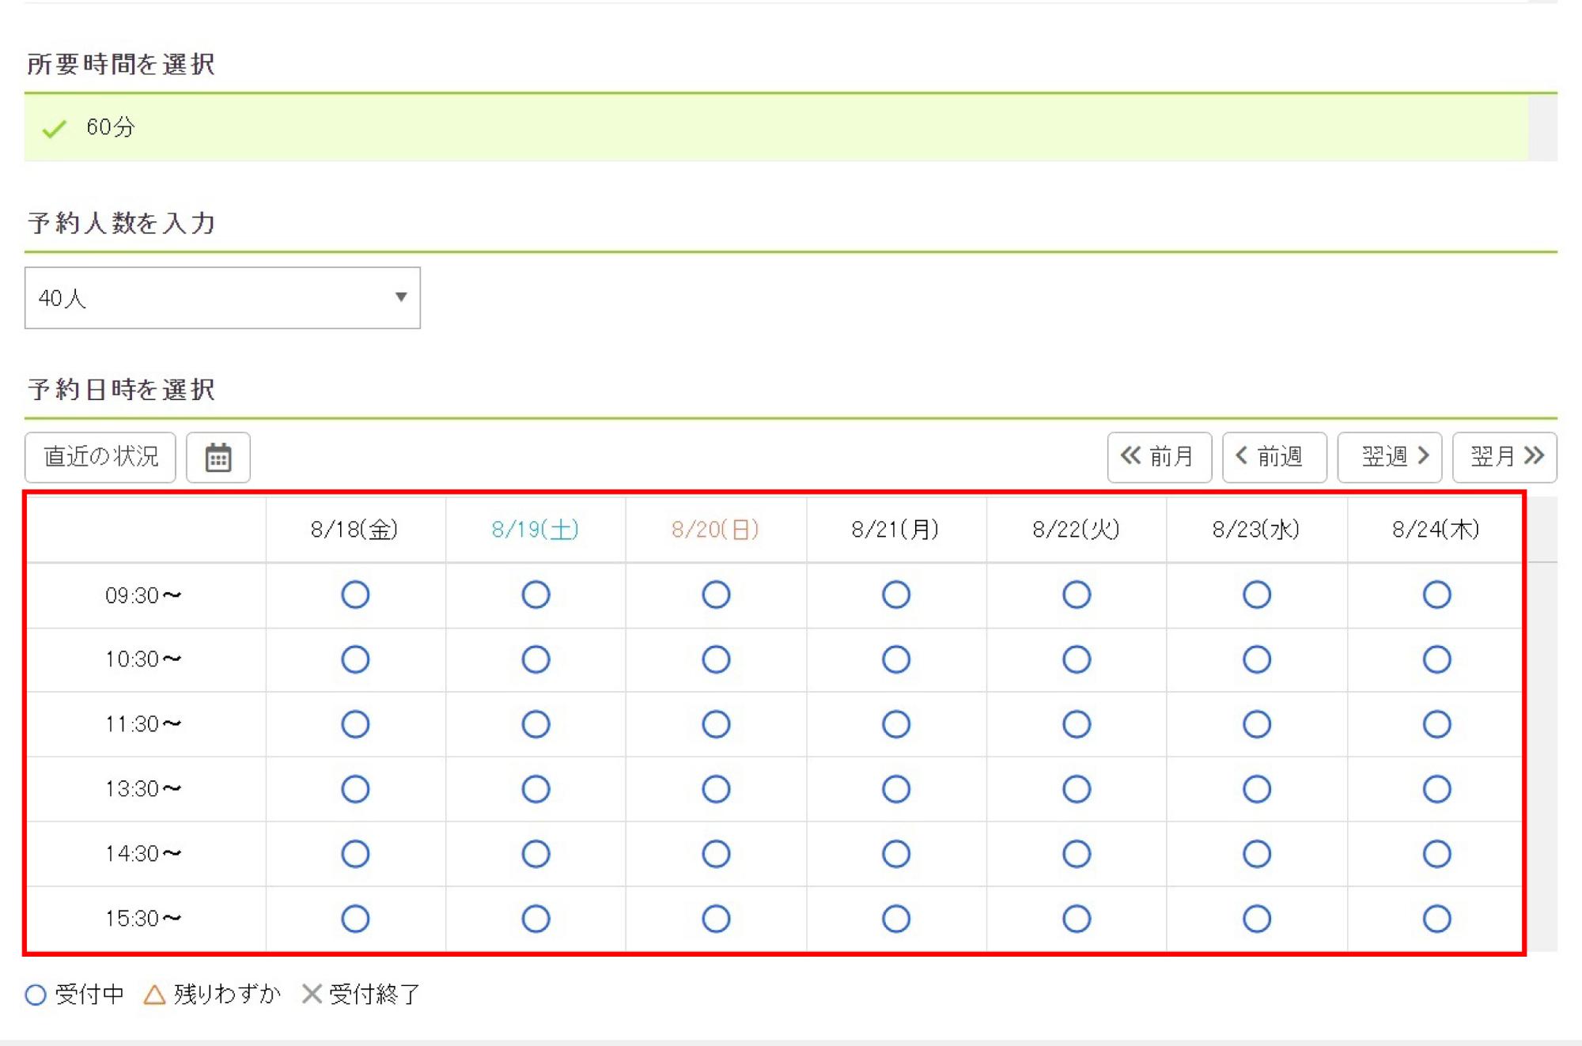Reserve 13:30 slot on 8/22(火)

click(1077, 789)
